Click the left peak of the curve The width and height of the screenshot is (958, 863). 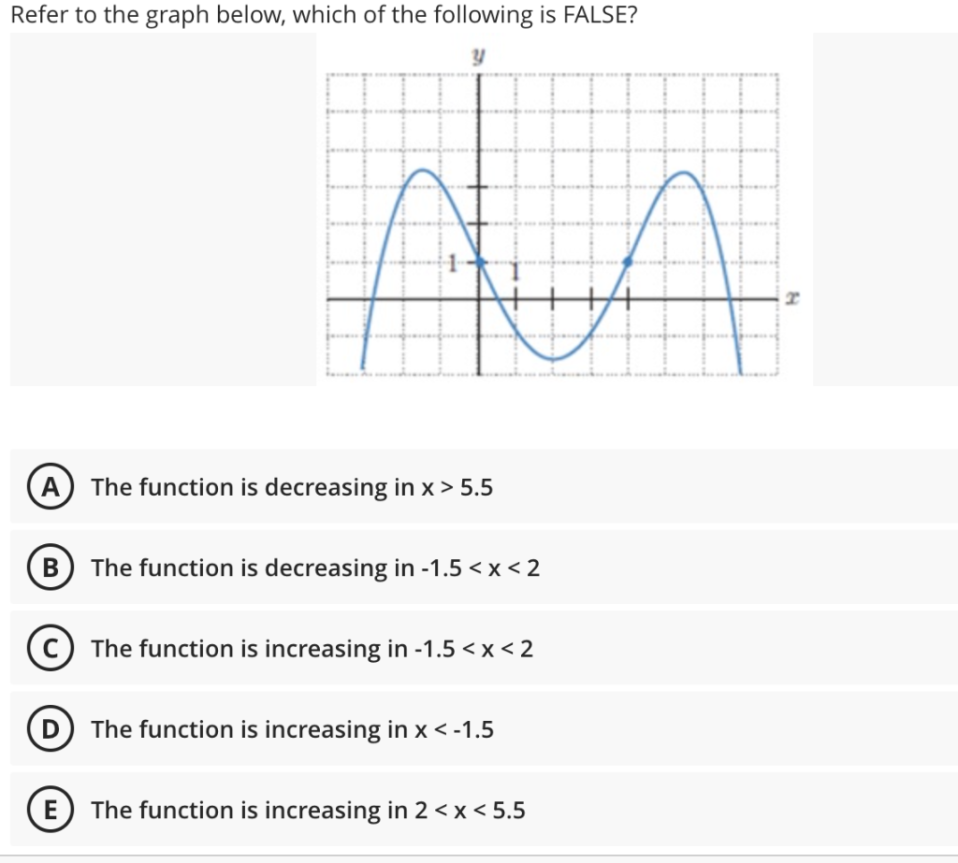coord(423,168)
